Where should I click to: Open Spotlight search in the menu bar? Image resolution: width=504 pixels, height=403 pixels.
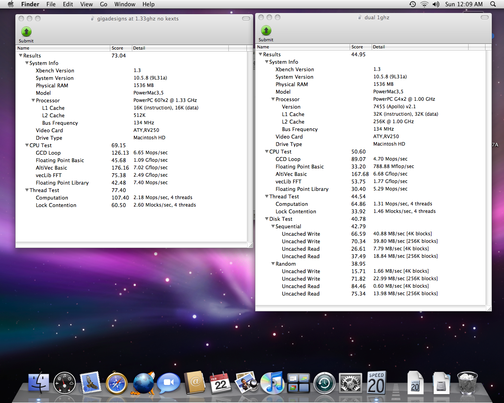click(x=493, y=4)
